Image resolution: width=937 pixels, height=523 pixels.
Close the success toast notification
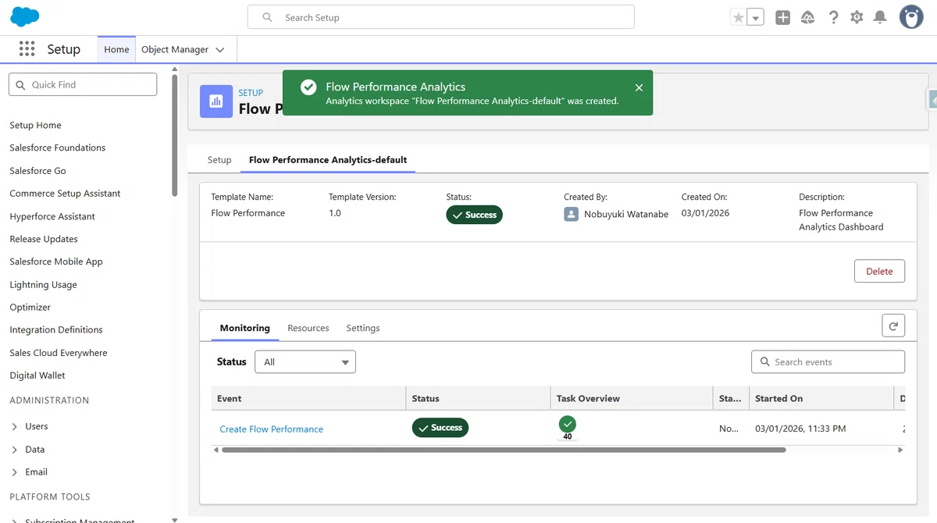point(639,87)
